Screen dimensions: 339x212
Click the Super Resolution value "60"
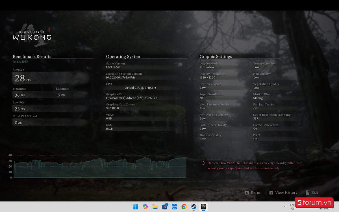tap(201, 98)
